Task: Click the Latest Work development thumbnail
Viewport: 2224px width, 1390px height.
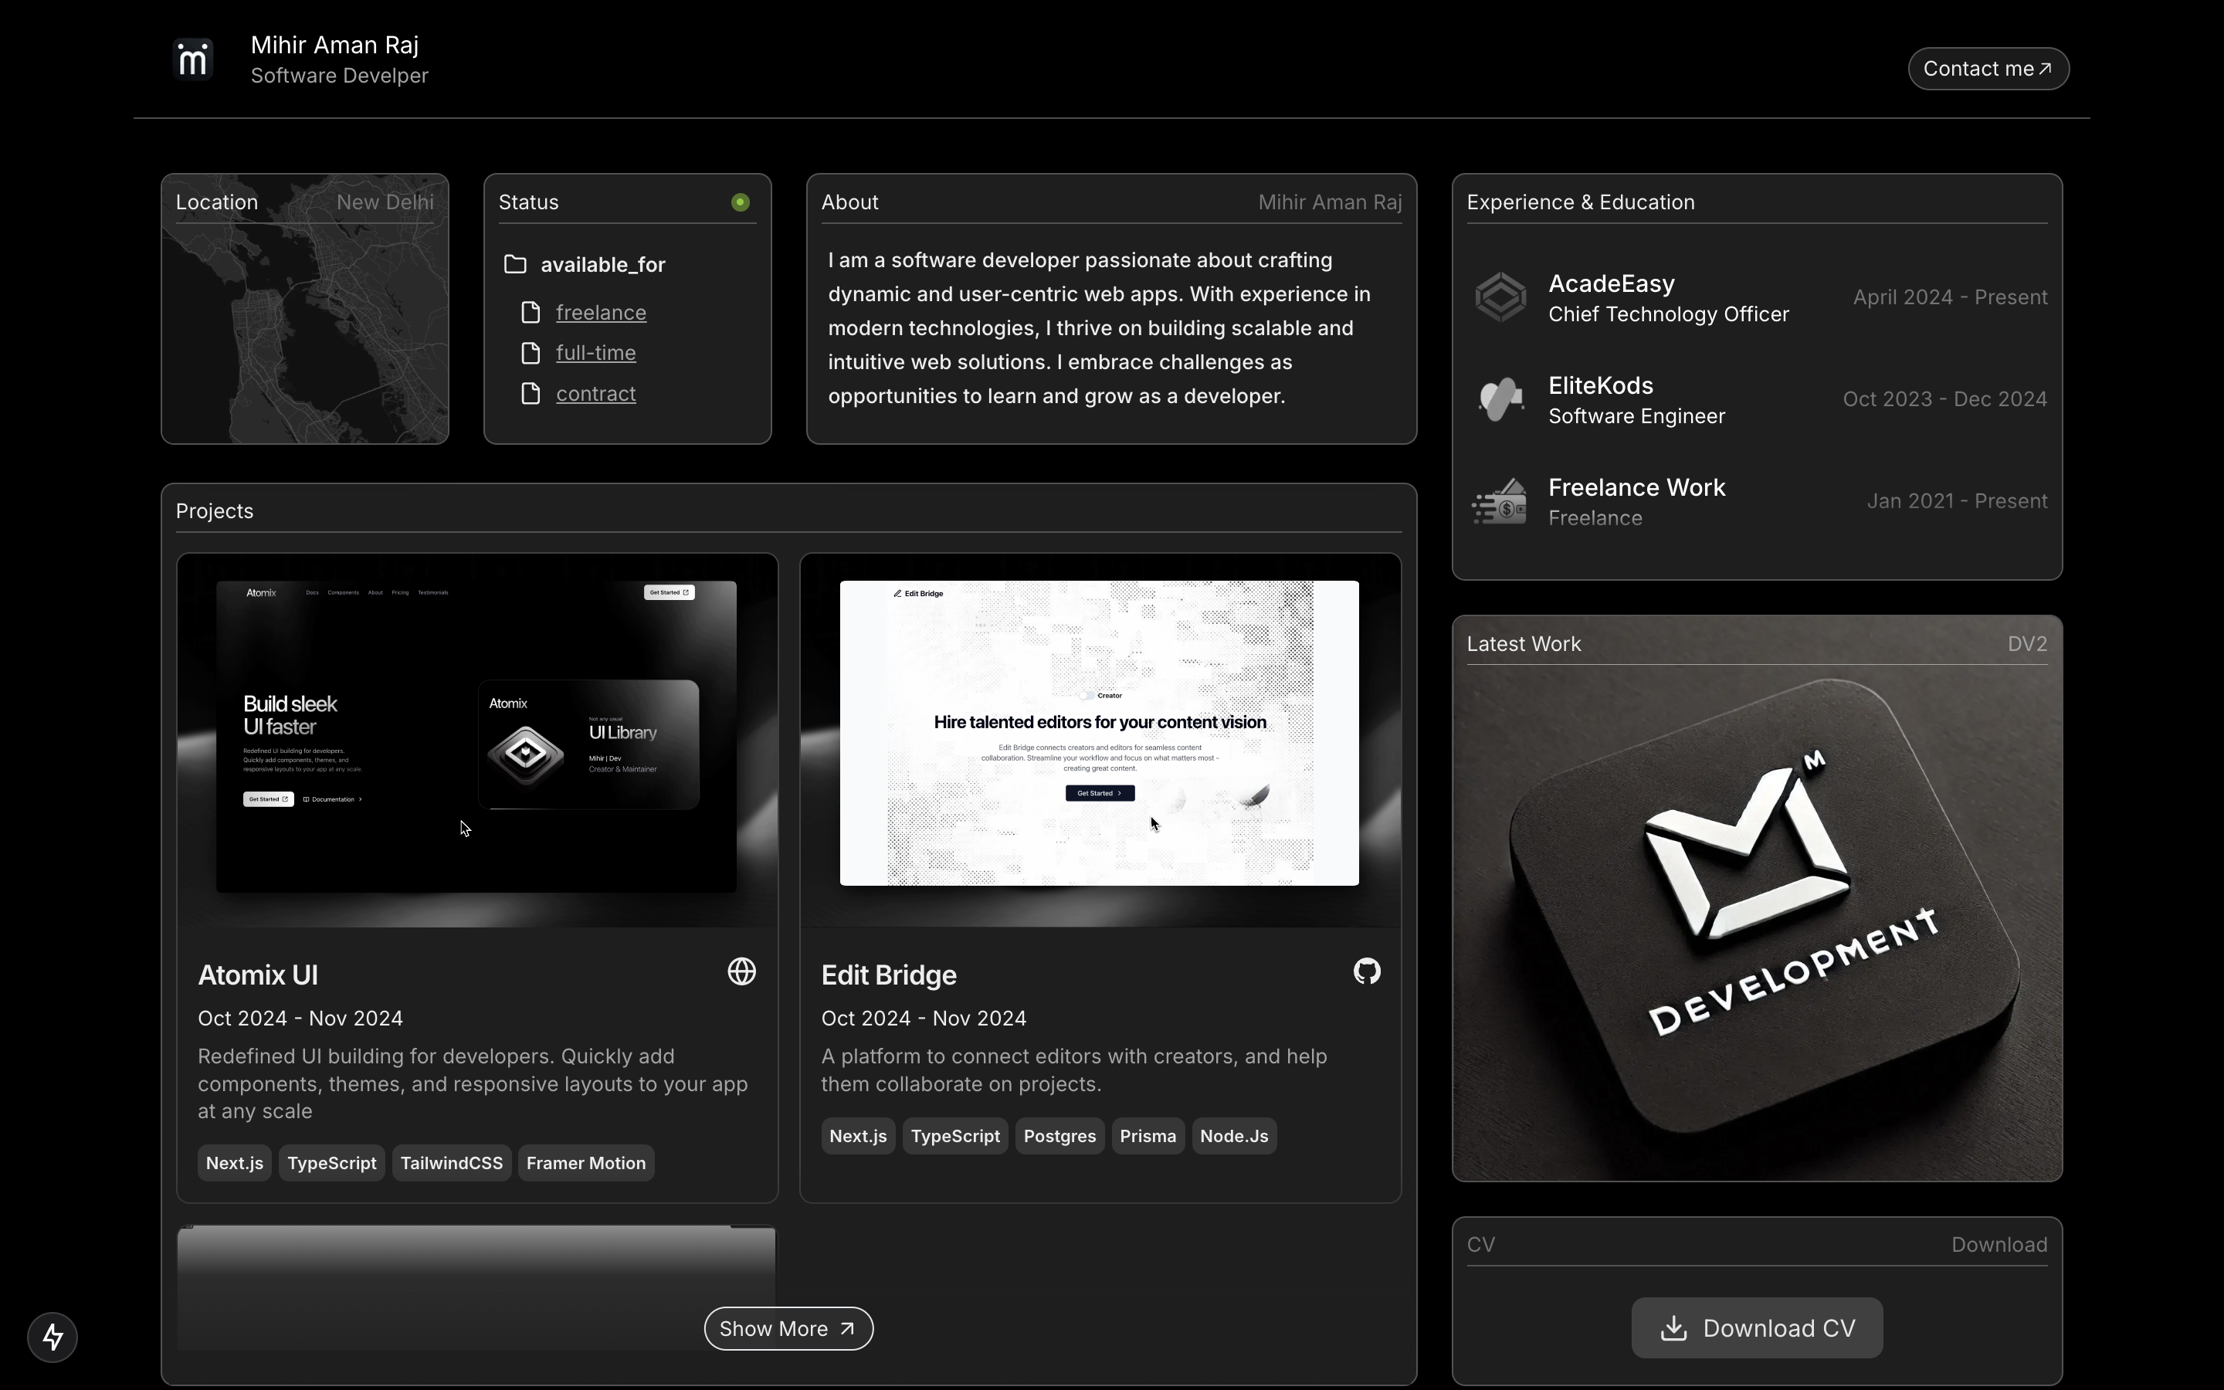Action: 1758,910
